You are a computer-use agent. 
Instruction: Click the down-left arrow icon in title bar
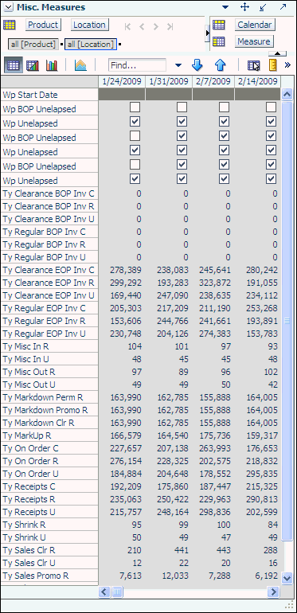click(x=263, y=7)
